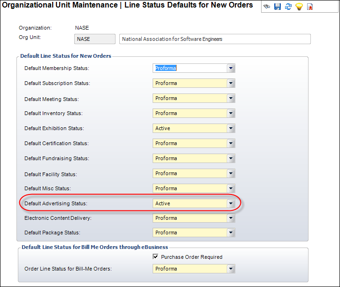Save changes with the floppy disk icon
This screenshot has width=340, height=287.
click(x=278, y=7)
